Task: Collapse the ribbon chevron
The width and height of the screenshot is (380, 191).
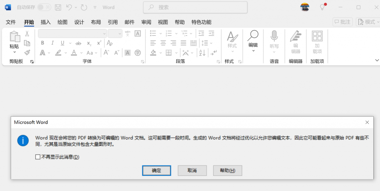Action: (x=377, y=60)
